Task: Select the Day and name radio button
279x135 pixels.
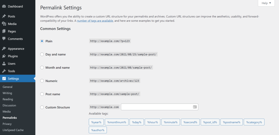Action: pyautogui.click(x=42, y=54)
